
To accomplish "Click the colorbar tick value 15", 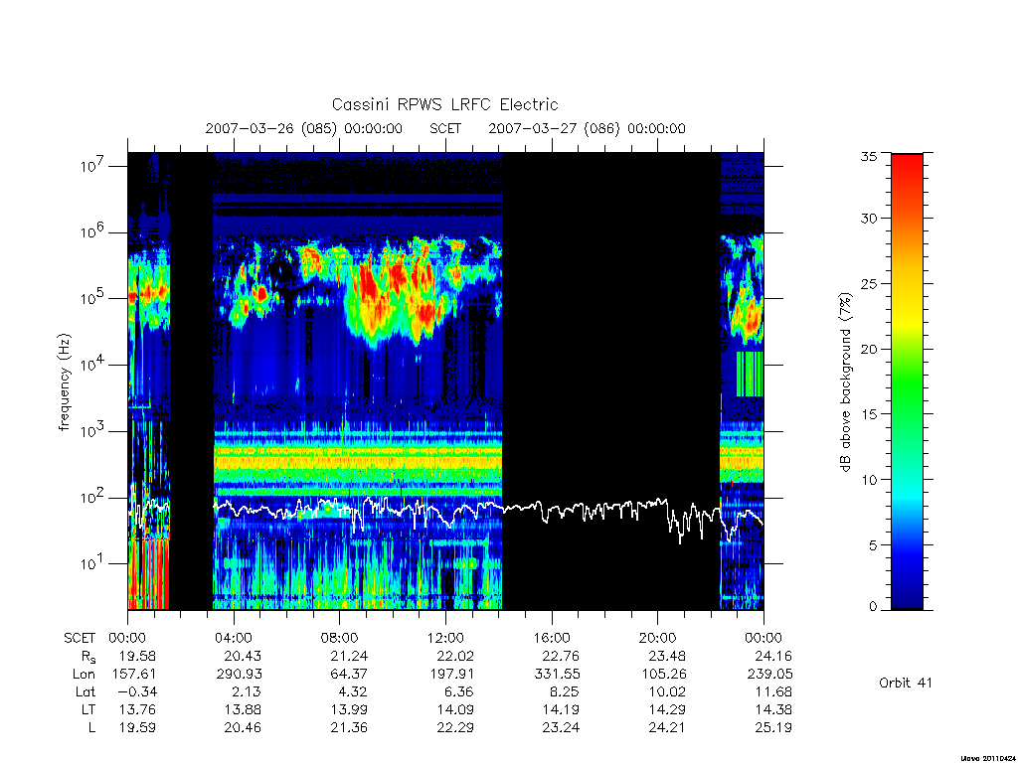I will [x=869, y=414].
